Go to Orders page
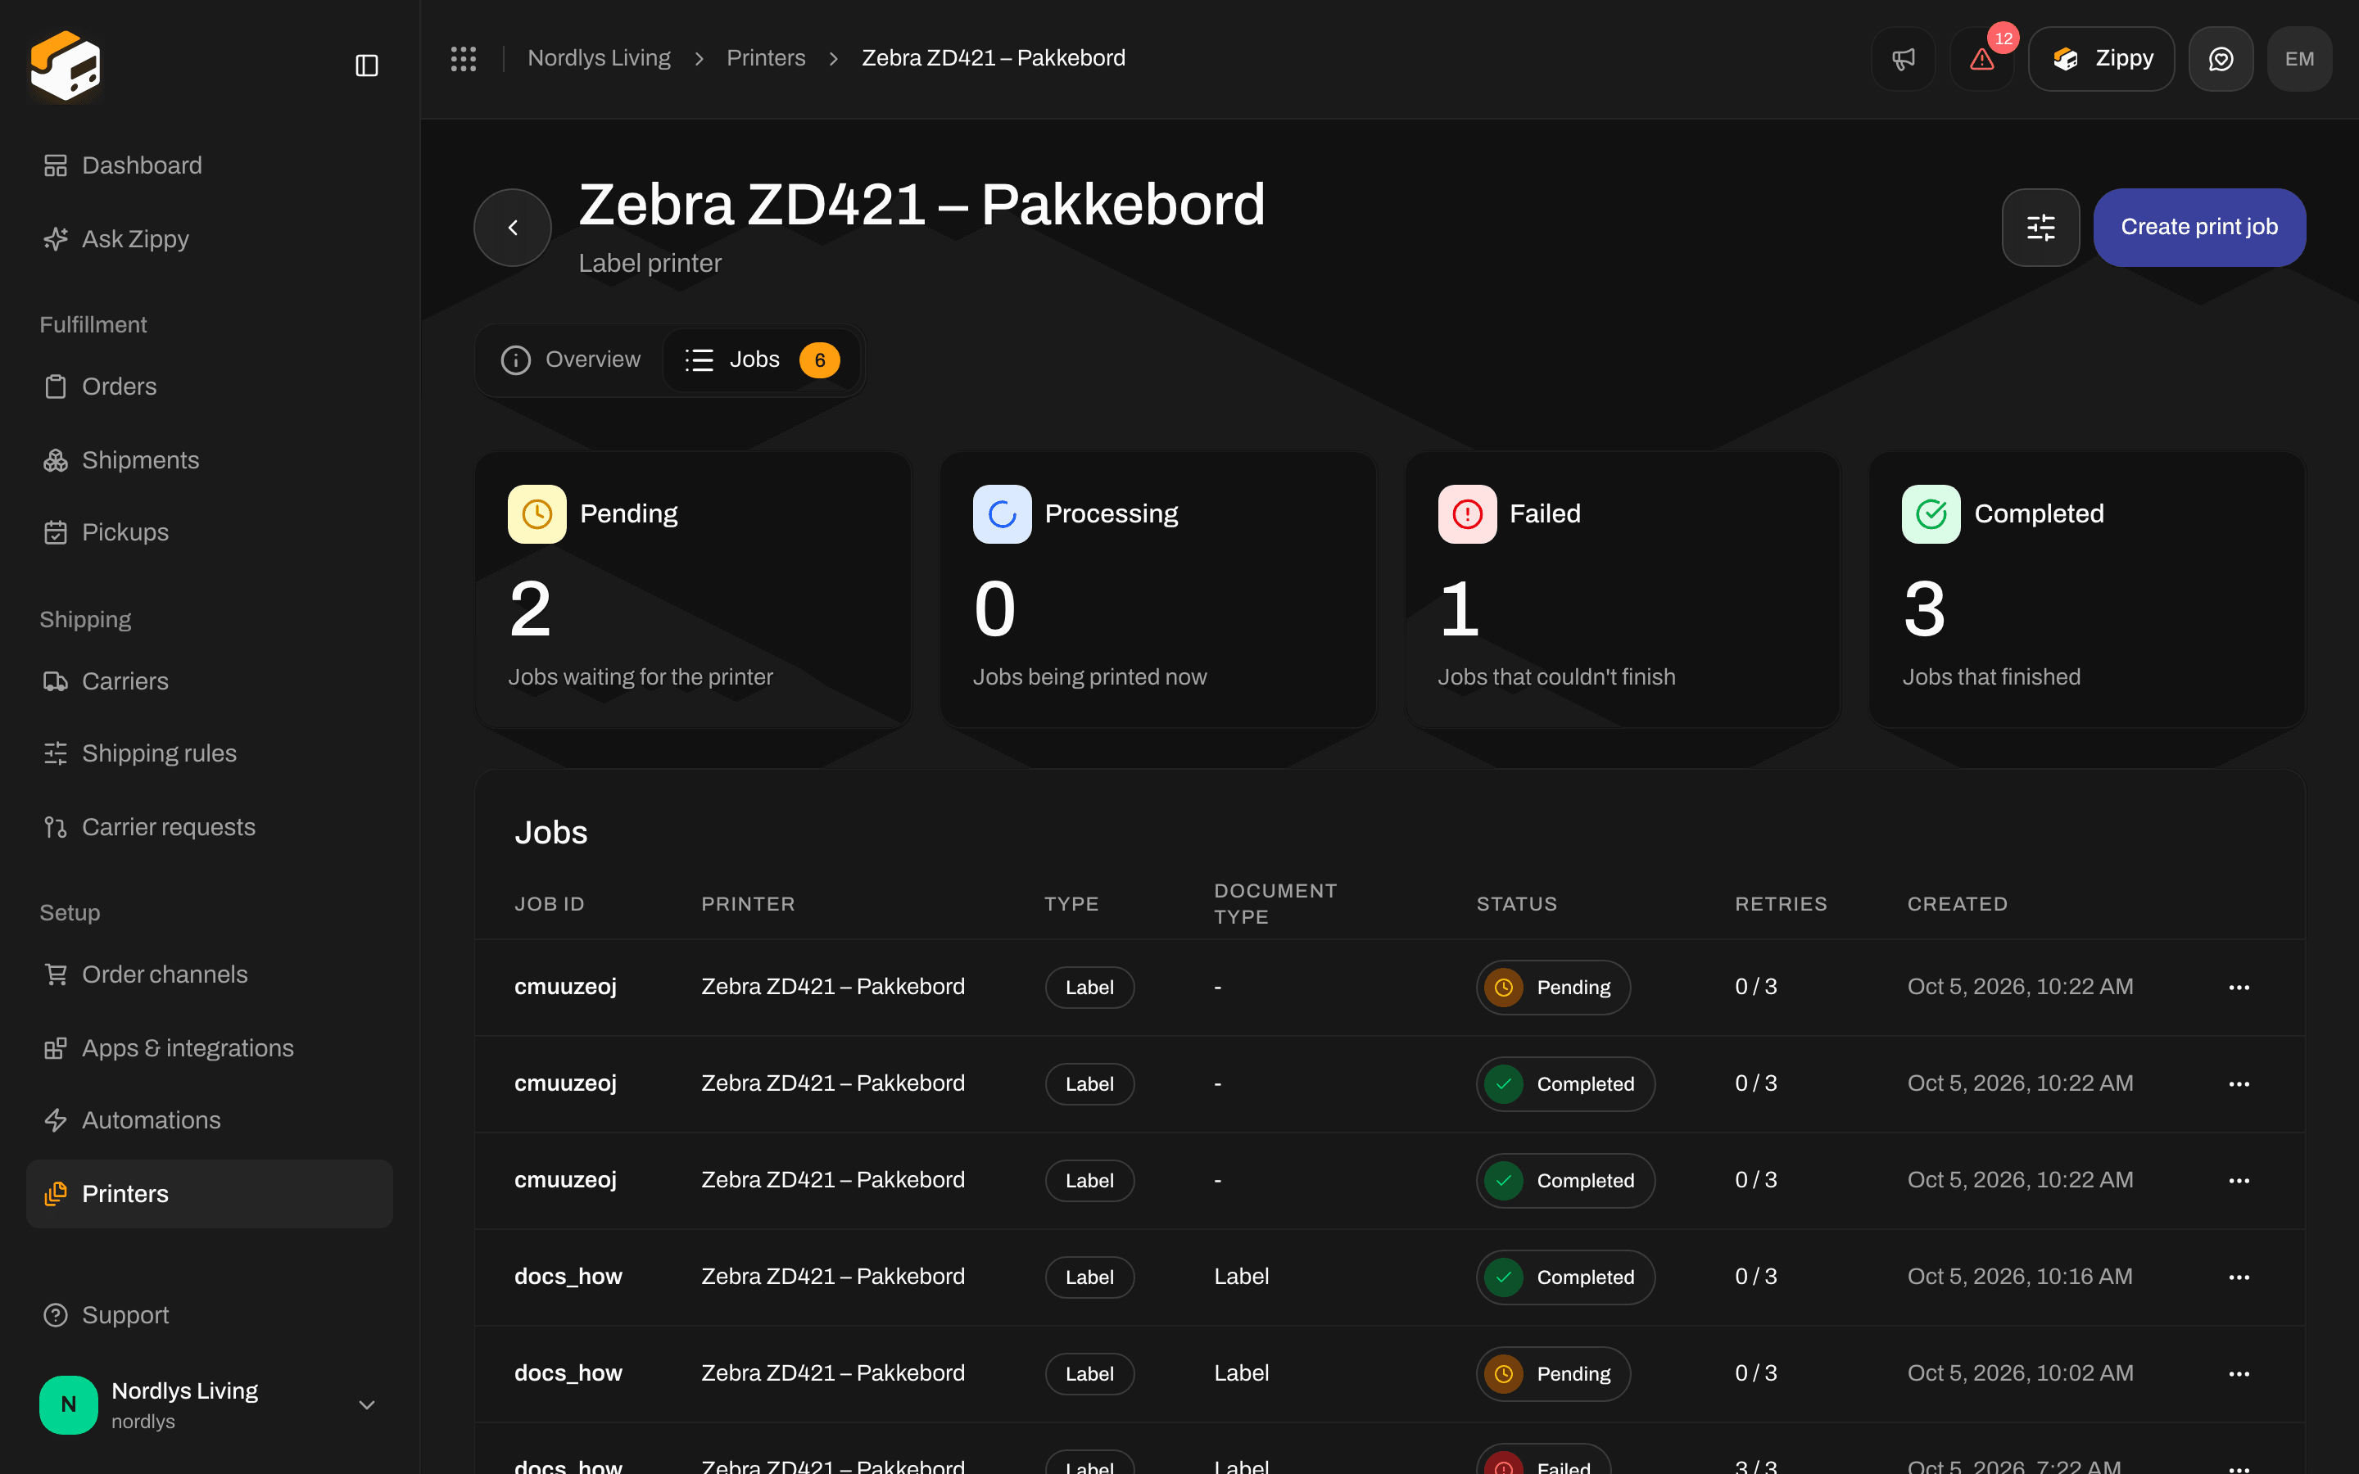This screenshot has height=1474, width=2359. click(x=210, y=387)
